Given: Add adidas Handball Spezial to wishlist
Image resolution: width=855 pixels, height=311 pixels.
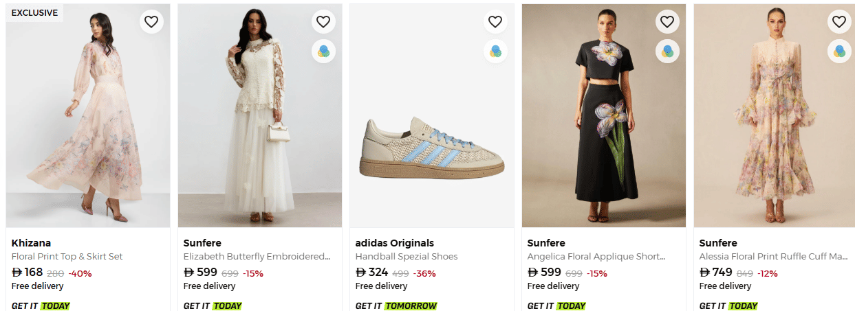Looking at the screenshot, I should (x=495, y=22).
